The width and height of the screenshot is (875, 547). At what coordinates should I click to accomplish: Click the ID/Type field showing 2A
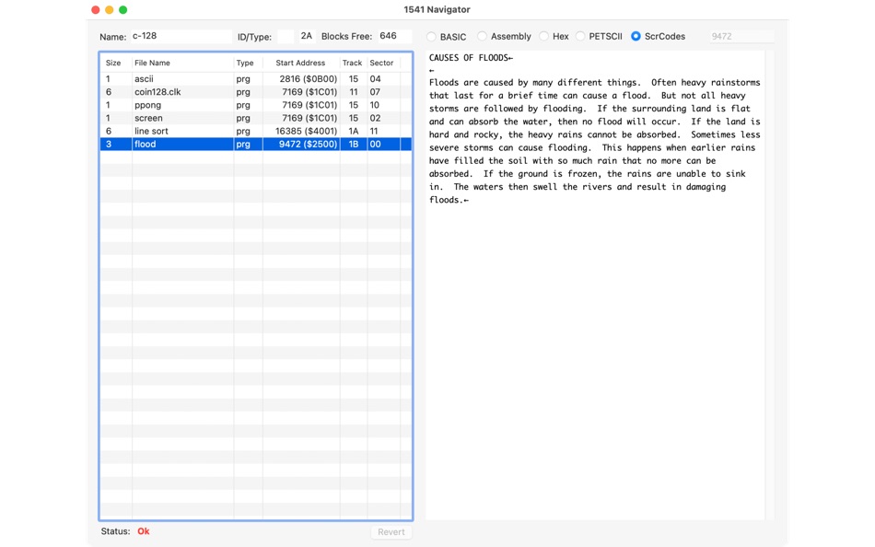coord(307,36)
